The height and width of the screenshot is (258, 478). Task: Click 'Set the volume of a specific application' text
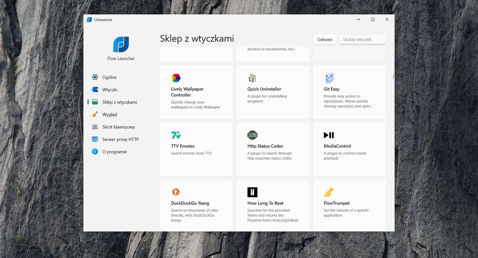click(346, 213)
